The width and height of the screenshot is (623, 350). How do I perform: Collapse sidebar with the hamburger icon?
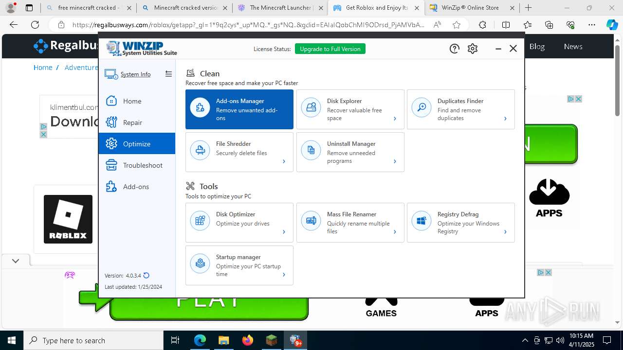click(x=168, y=74)
